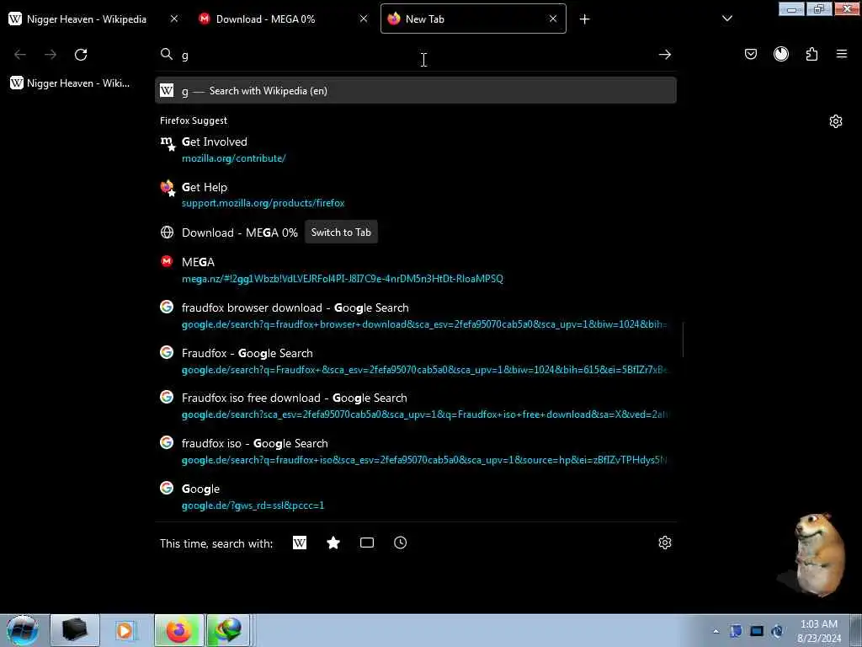Search with Wikipedia this time
Screen dimensions: 862x647
coord(300,543)
